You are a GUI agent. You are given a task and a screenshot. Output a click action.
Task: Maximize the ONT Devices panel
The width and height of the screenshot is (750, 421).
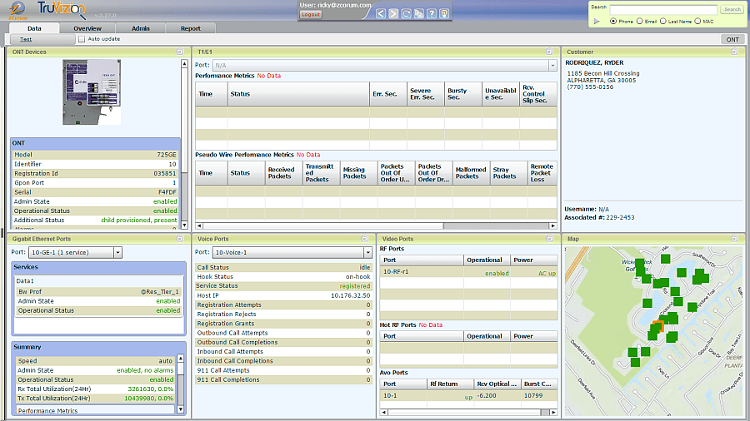180,52
